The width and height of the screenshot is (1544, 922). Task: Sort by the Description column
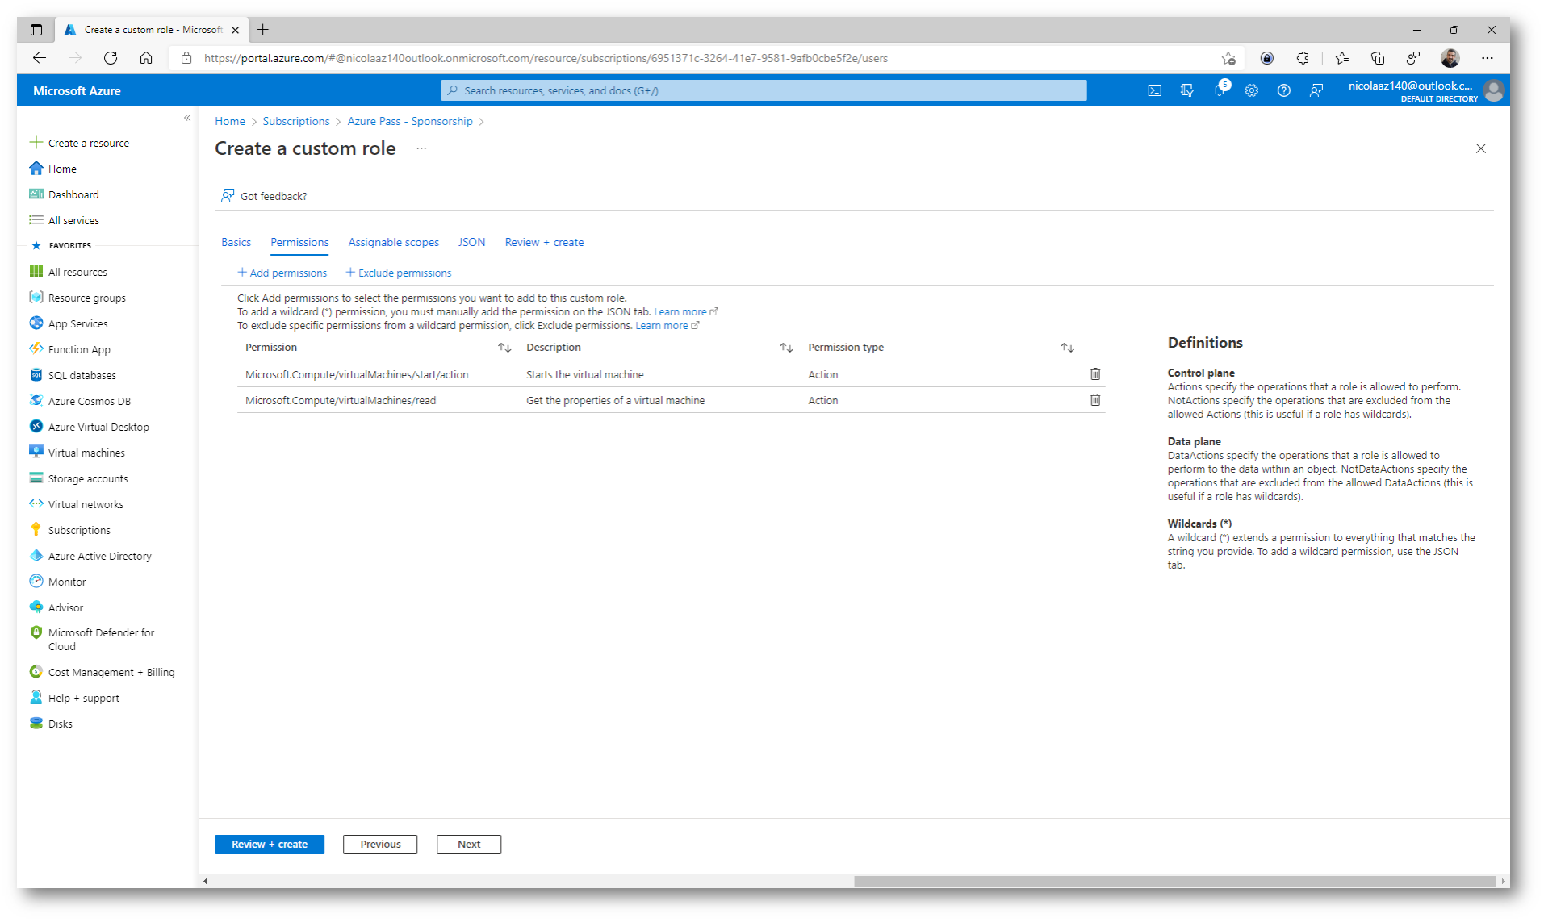coord(786,348)
